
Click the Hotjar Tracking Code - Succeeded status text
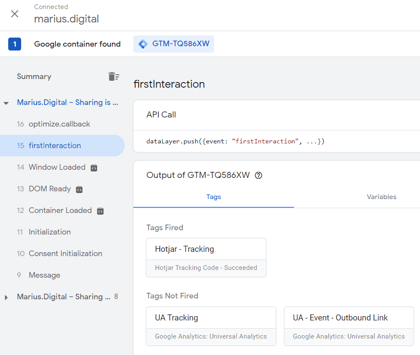pos(206,268)
